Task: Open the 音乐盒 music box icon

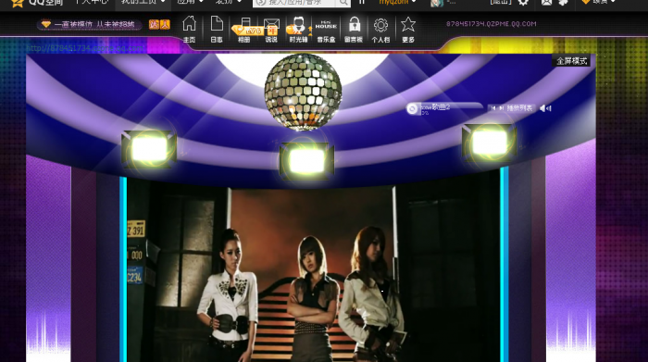Action: [x=326, y=29]
